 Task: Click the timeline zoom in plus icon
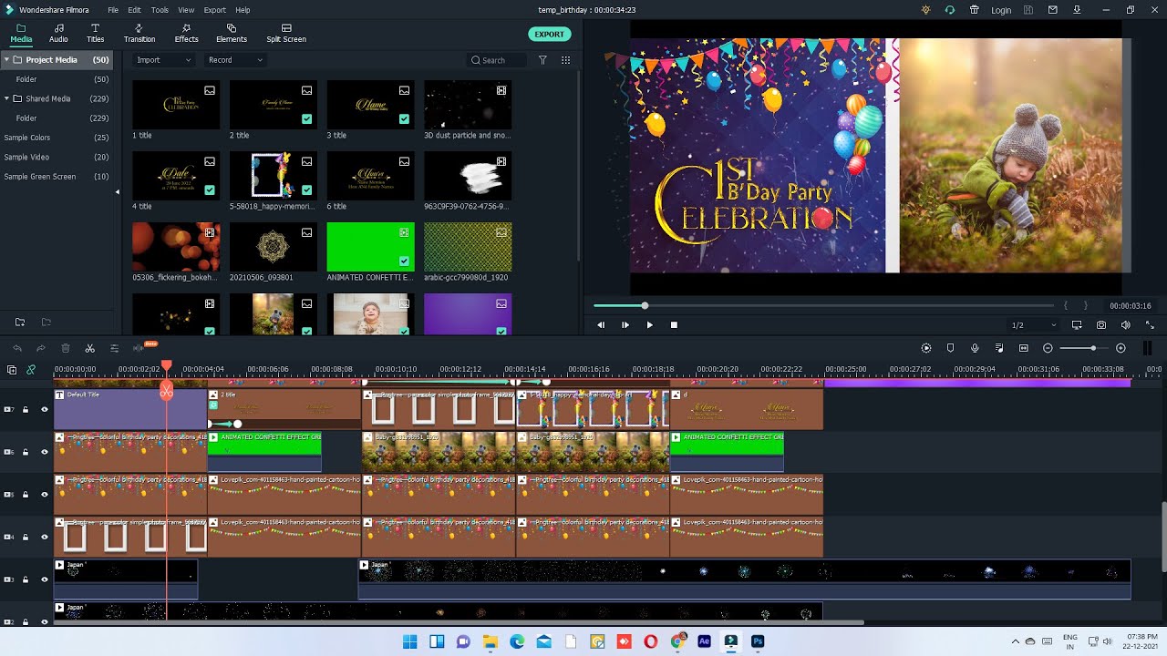(1121, 348)
